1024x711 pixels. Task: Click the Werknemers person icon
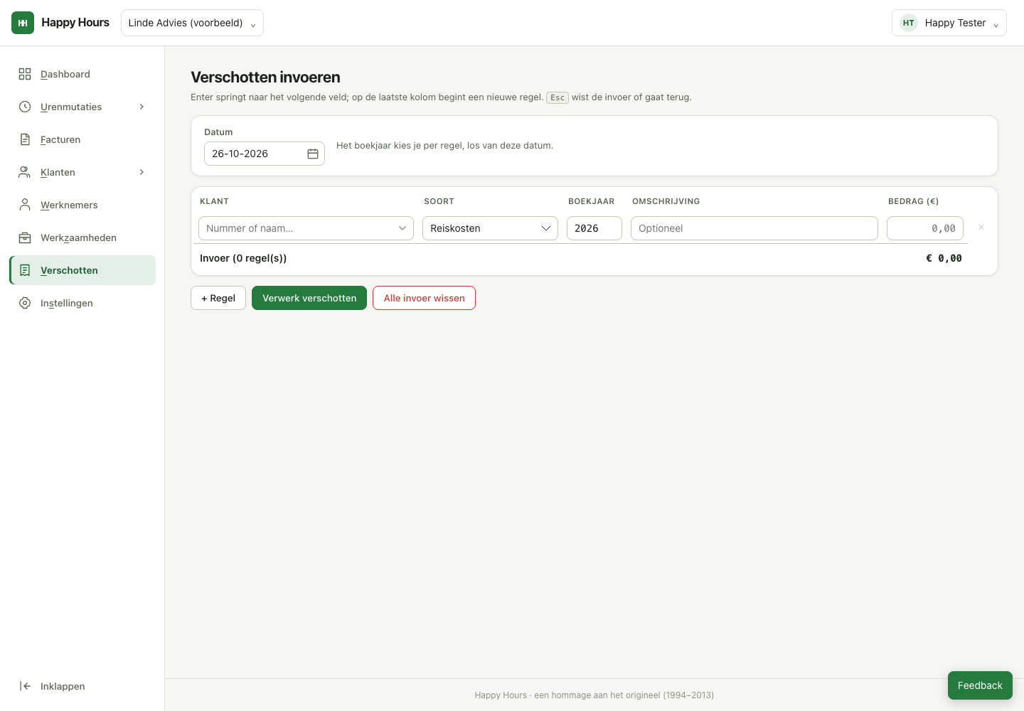pyautogui.click(x=25, y=205)
